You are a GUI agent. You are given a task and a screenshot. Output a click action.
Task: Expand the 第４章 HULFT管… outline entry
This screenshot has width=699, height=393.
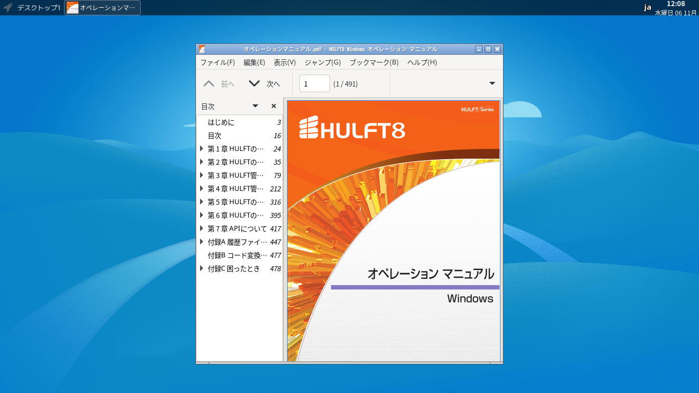[202, 189]
